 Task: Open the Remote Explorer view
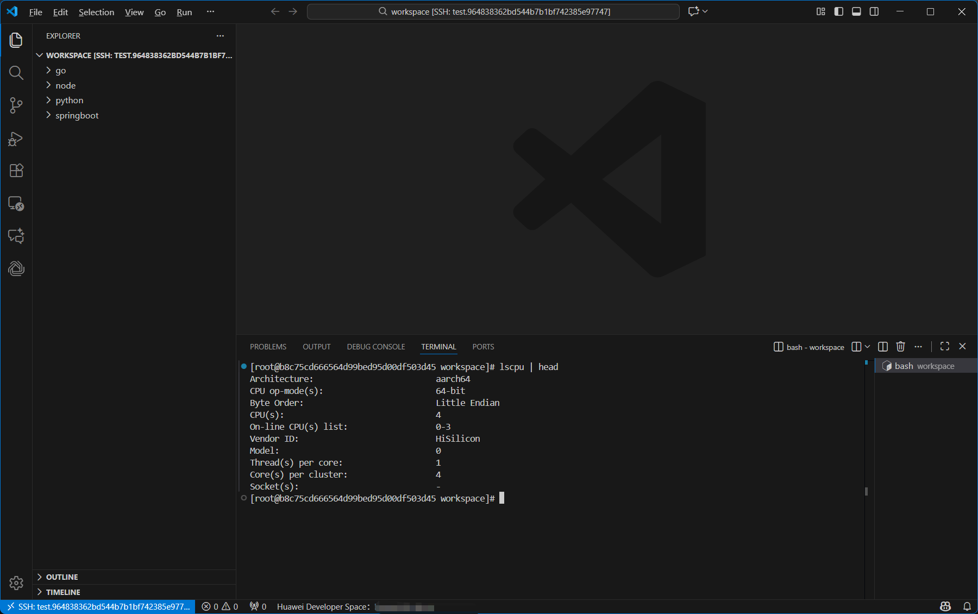click(16, 204)
